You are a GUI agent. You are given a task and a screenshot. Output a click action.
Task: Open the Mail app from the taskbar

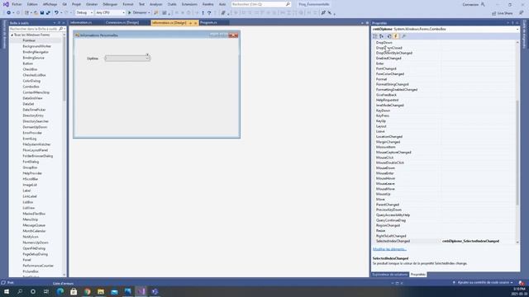tap(114, 291)
